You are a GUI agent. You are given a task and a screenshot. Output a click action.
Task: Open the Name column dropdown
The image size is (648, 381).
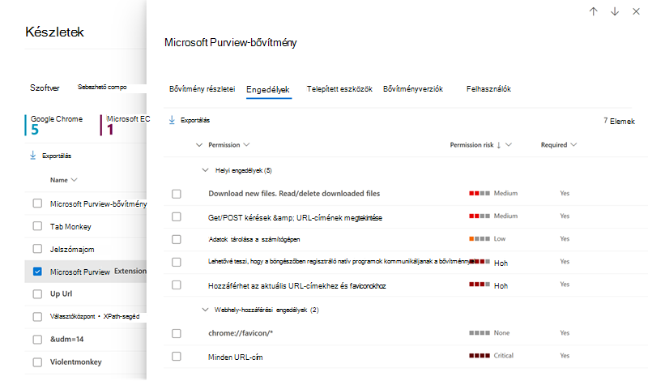tap(74, 180)
